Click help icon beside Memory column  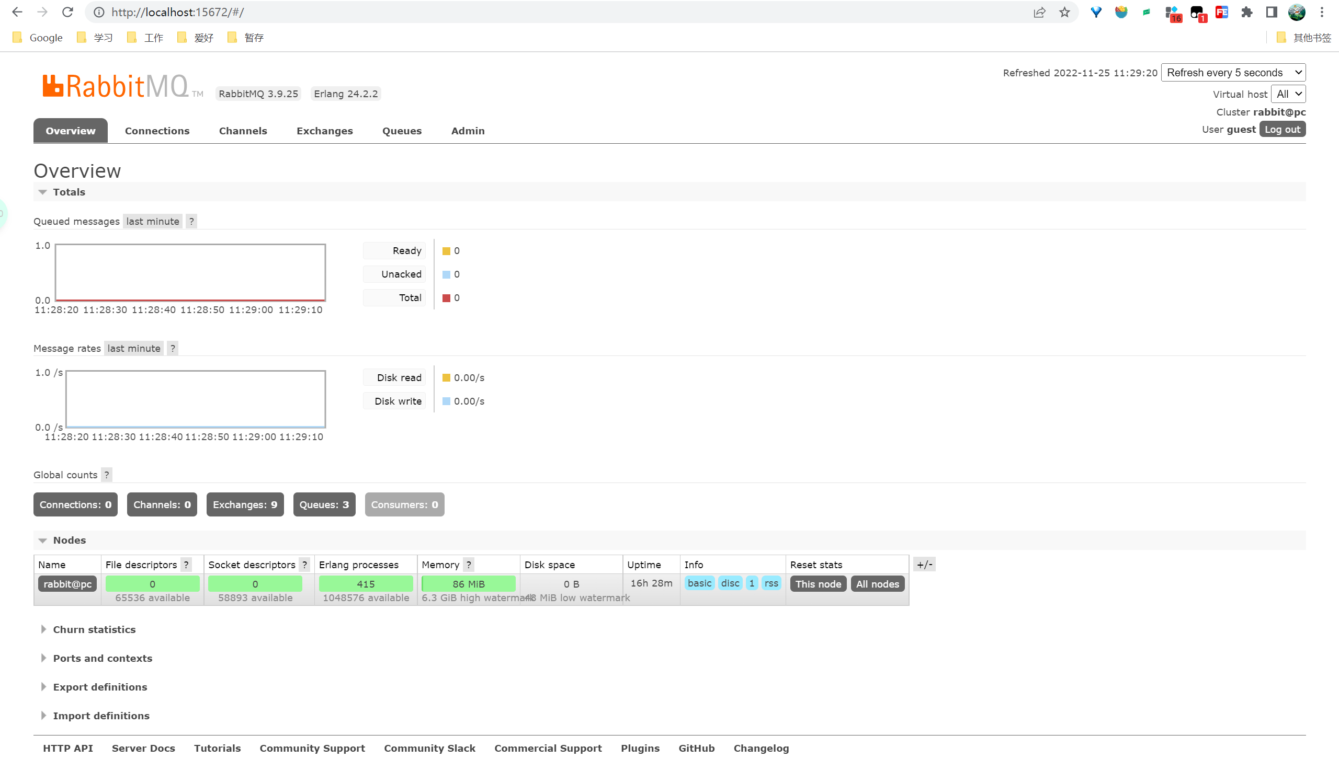469,564
